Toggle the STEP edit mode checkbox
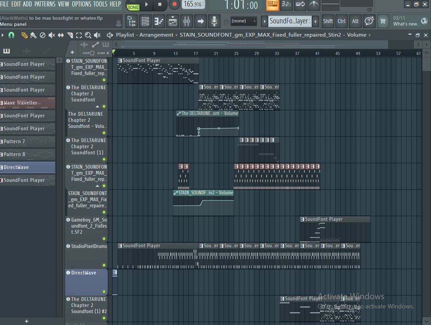 click(92, 53)
